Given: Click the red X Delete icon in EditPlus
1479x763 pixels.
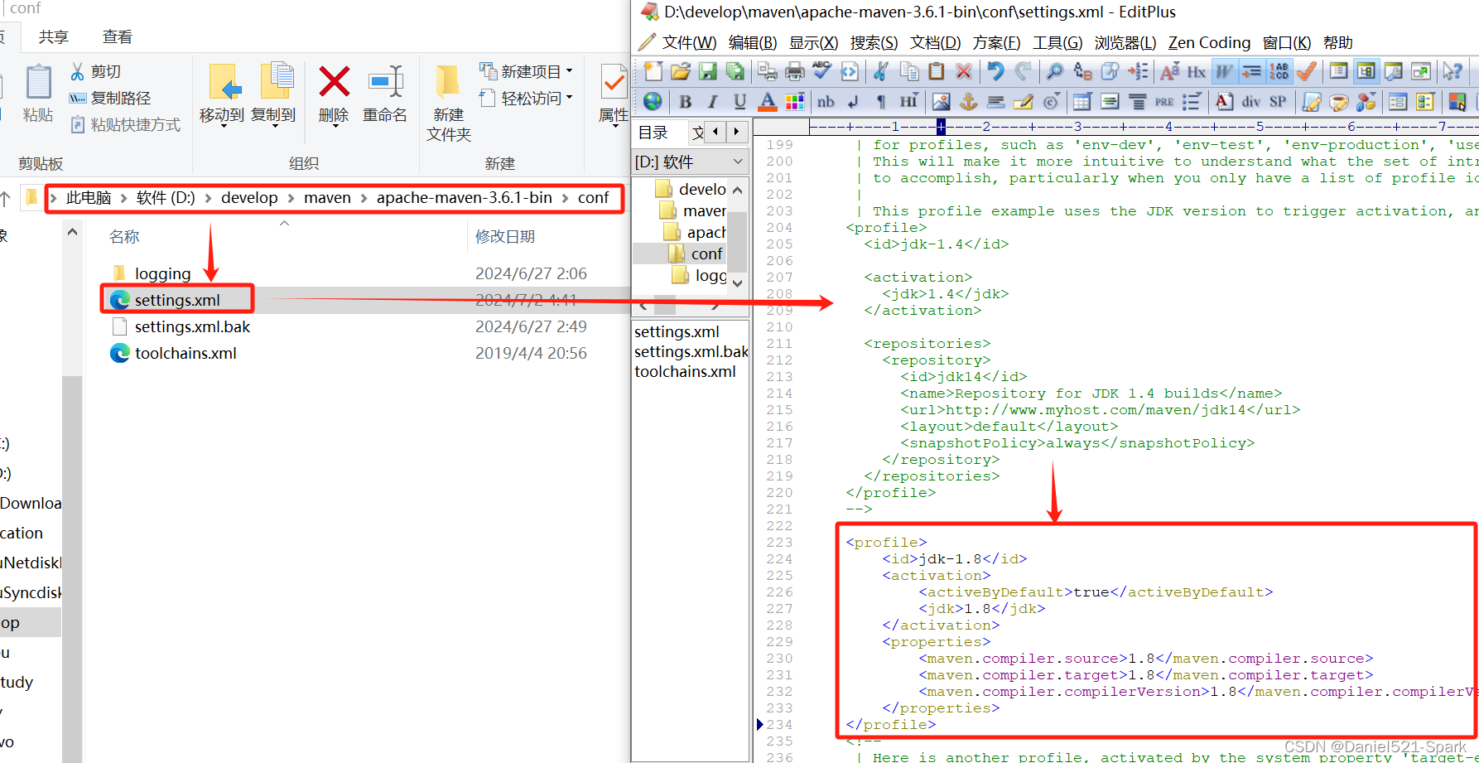Looking at the screenshot, I should [x=964, y=72].
